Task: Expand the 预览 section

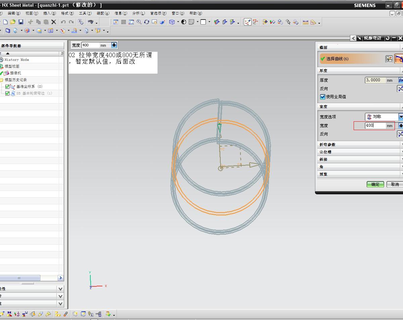Action: [x=360, y=174]
